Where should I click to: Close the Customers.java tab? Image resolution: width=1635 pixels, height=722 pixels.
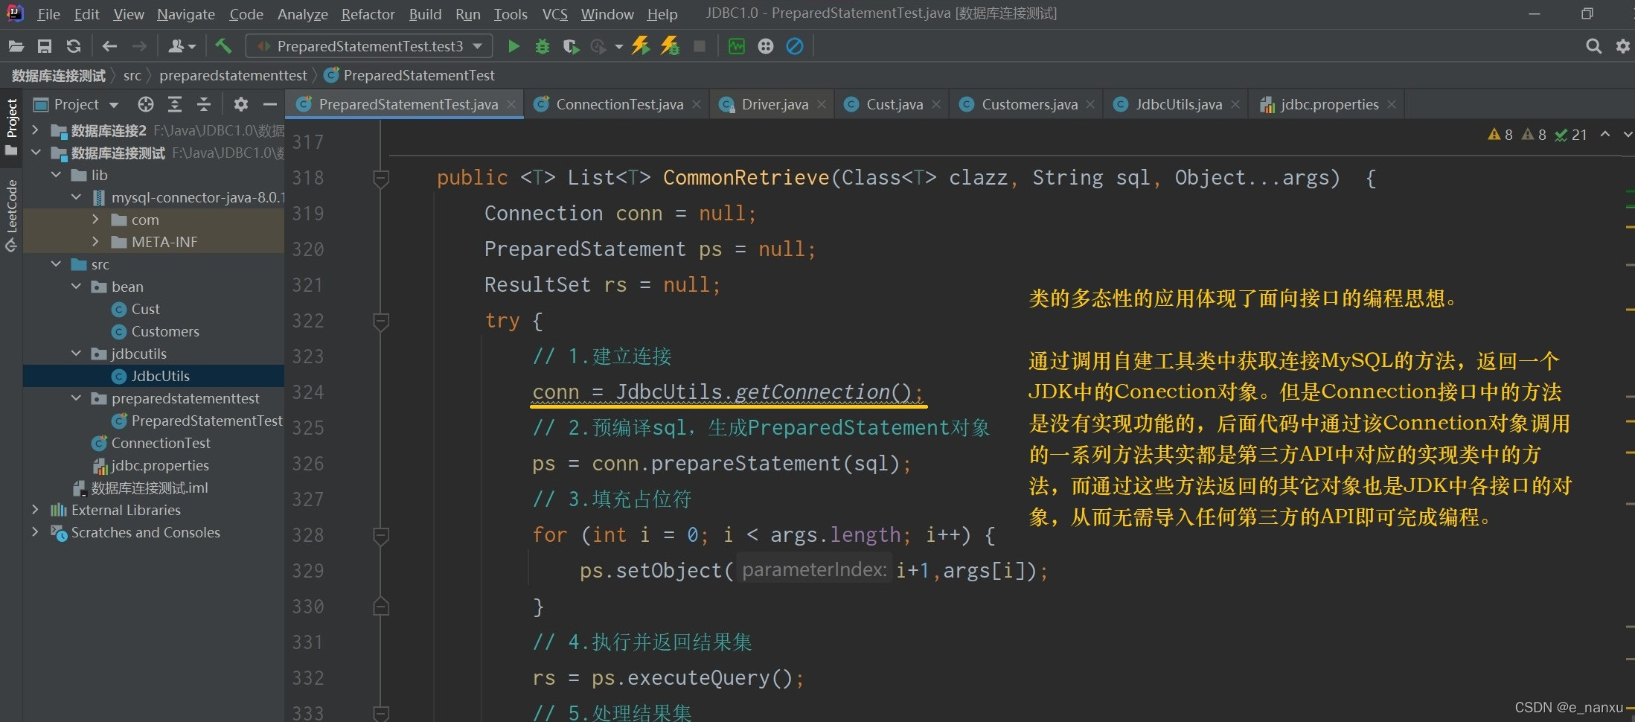click(x=1090, y=104)
